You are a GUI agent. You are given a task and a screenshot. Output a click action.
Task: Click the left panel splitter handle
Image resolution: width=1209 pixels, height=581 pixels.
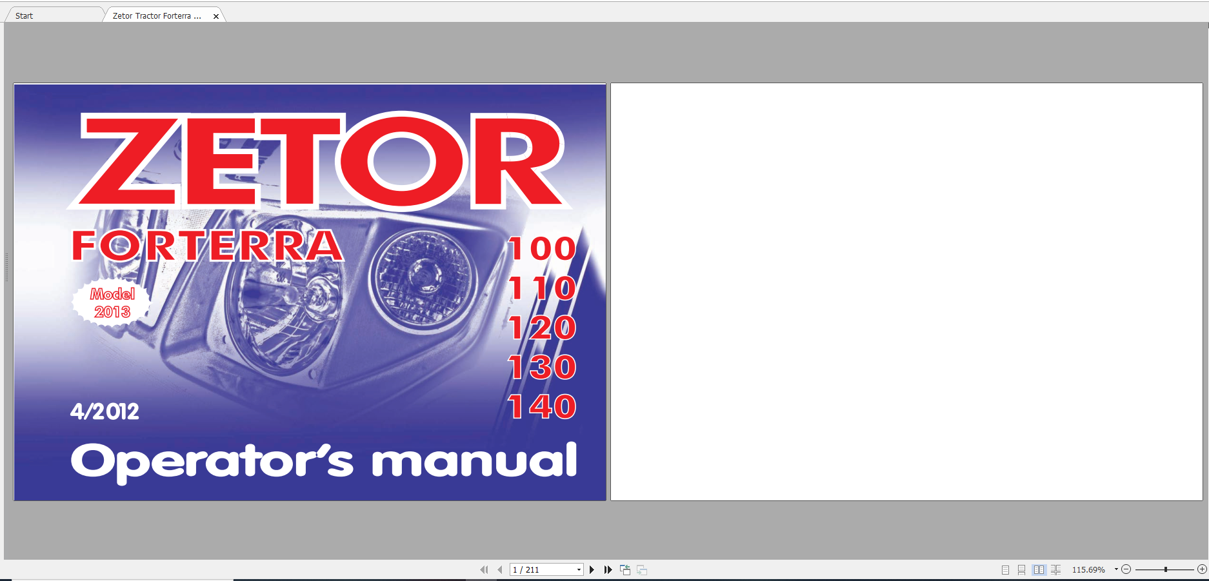(6, 268)
